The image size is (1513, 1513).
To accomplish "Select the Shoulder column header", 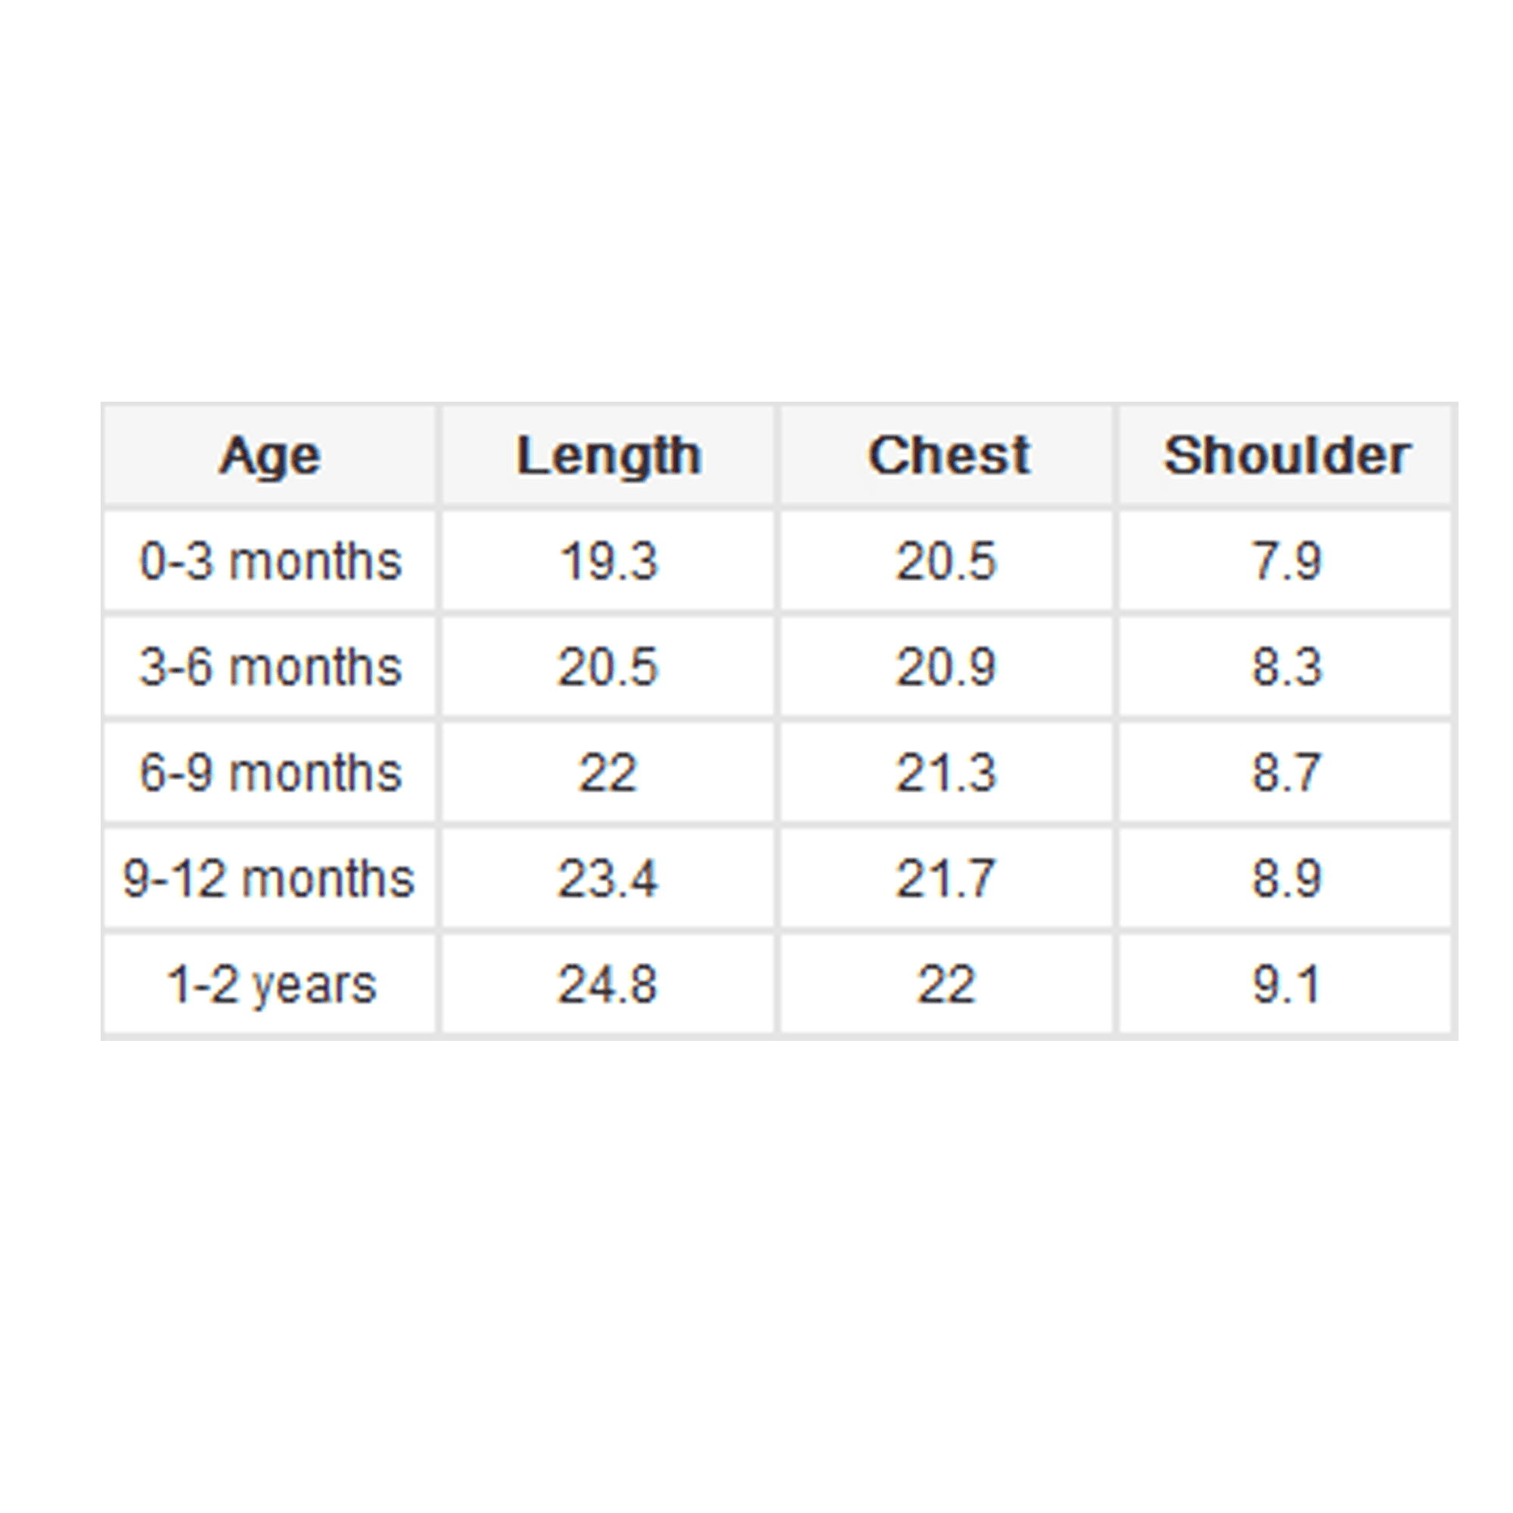I will point(1287,455).
